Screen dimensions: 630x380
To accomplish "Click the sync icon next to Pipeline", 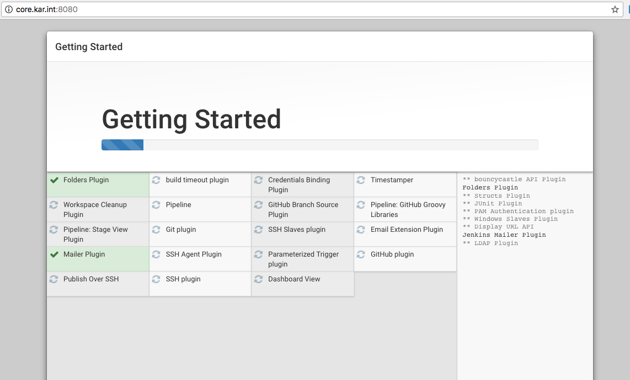I will click(x=156, y=205).
